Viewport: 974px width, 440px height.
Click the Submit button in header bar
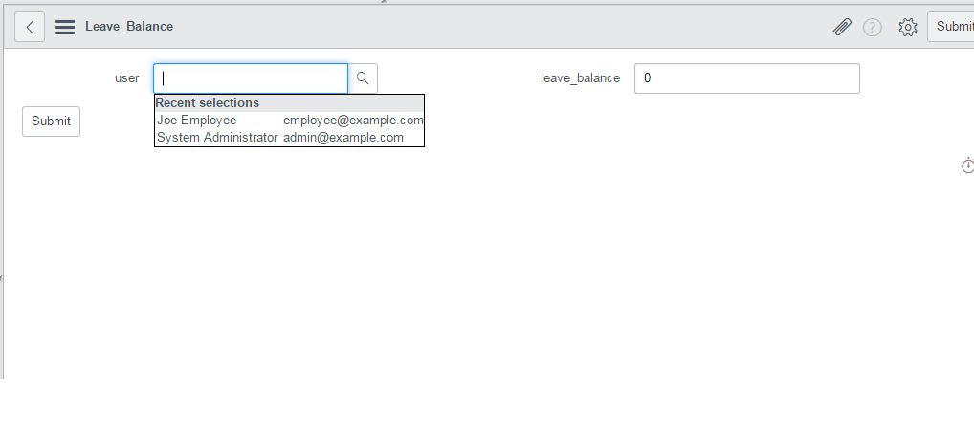click(951, 27)
